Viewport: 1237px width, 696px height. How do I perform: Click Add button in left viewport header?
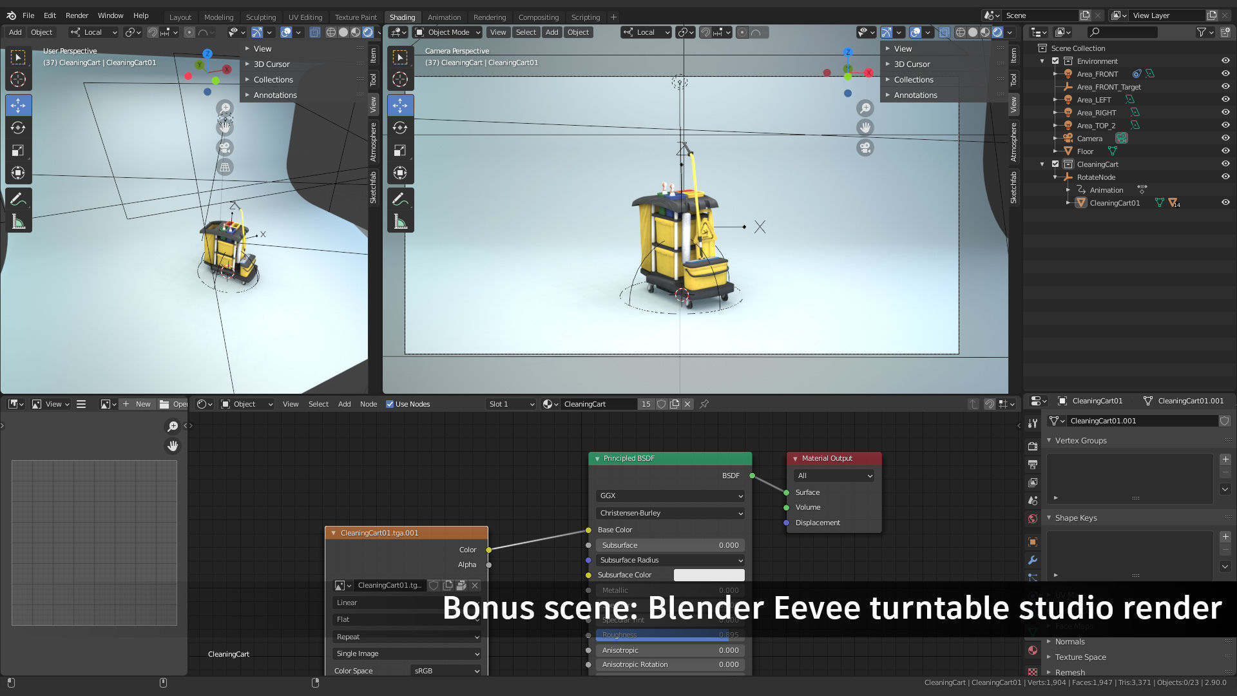point(15,32)
